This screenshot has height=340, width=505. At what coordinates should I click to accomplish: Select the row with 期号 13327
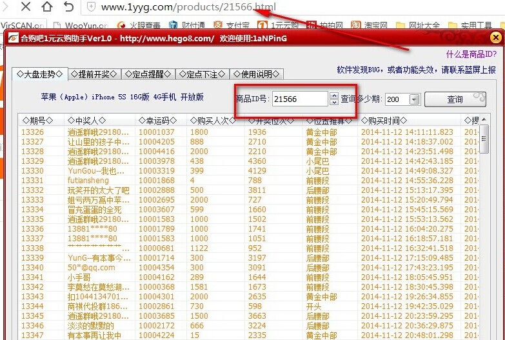[x=249, y=142]
